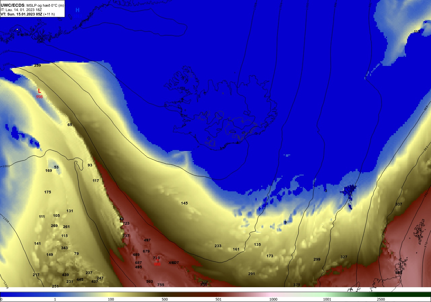The image size is (431, 302).
Task: Click the red L marker labelled 998
Action: click(39, 91)
